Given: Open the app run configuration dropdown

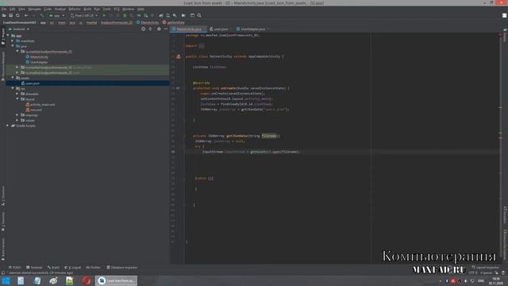Looking at the screenshot, I should [56, 15].
